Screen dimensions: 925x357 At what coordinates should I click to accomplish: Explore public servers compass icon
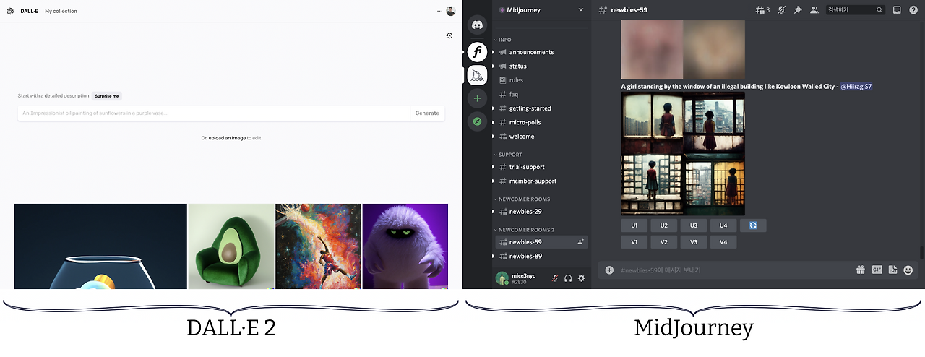click(x=477, y=121)
